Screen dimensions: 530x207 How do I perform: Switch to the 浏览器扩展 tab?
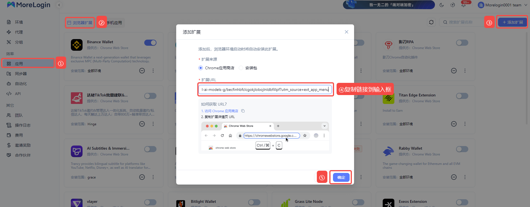point(80,23)
